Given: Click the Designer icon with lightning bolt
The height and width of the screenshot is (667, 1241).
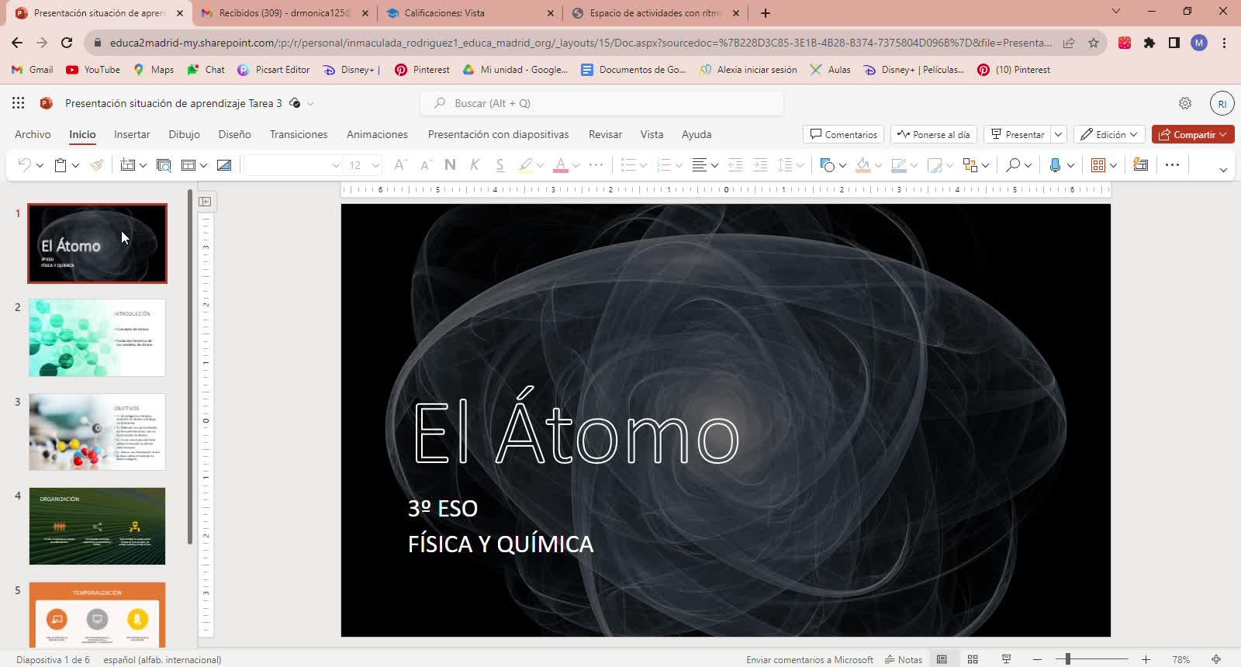Looking at the screenshot, I should 1140,165.
